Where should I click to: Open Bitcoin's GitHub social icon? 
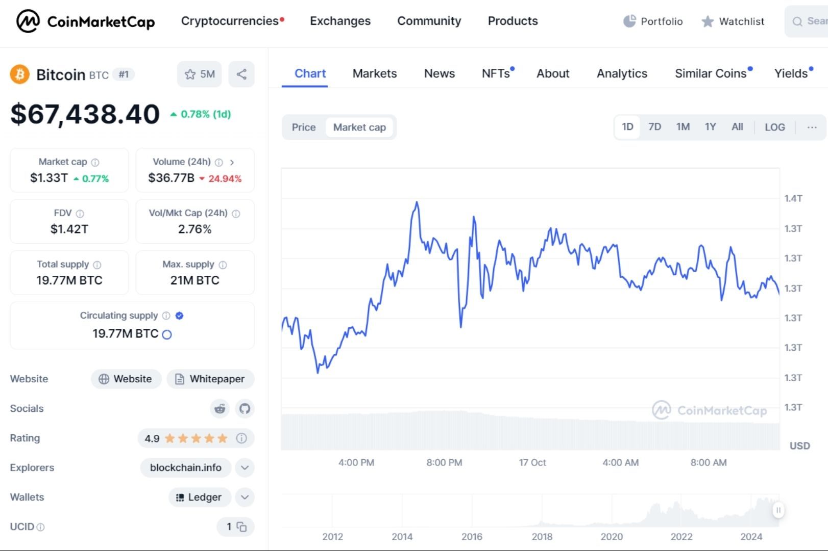coord(245,408)
